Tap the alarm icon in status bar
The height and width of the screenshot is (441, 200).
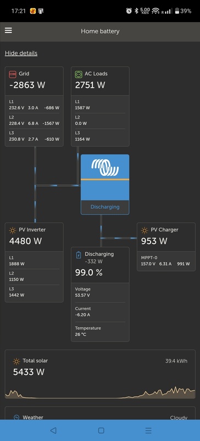[x=129, y=11]
